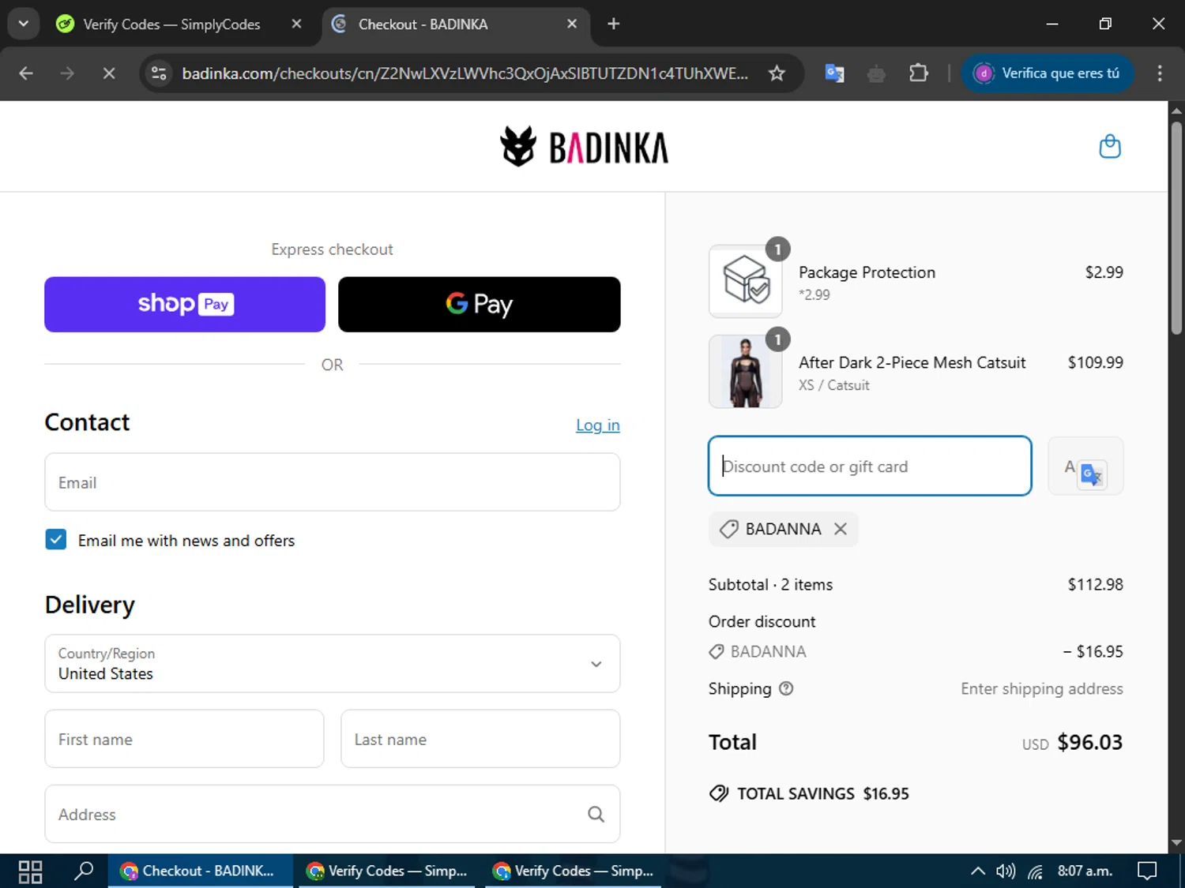Click the scrollbar down arrow
The image size is (1185, 888).
click(1176, 843)
